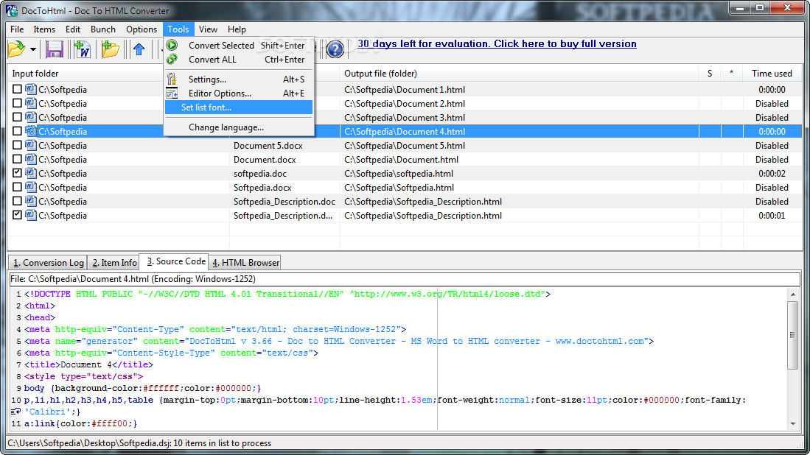The height and width of the screenshot is (455, 810).
Task: Toggle checkbox for Document 1.html row
Action: click(17, 89)
